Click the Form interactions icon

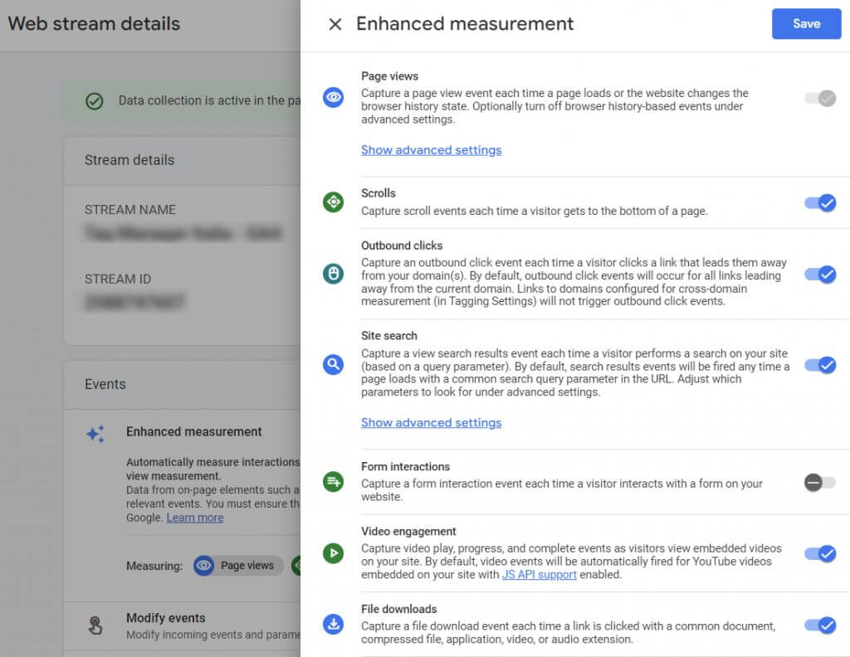coord(334,481)
